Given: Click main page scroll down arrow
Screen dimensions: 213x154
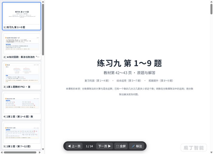Looking at the screenshot, I should (211, 152).
